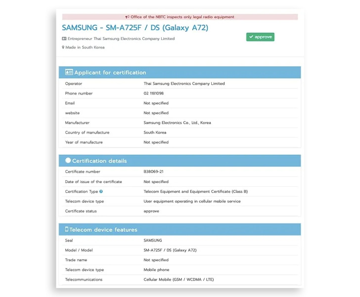The image size is (360, 297).
Task: Click the location pin icon beside Made in South Korea
Action: click(63, 47)
